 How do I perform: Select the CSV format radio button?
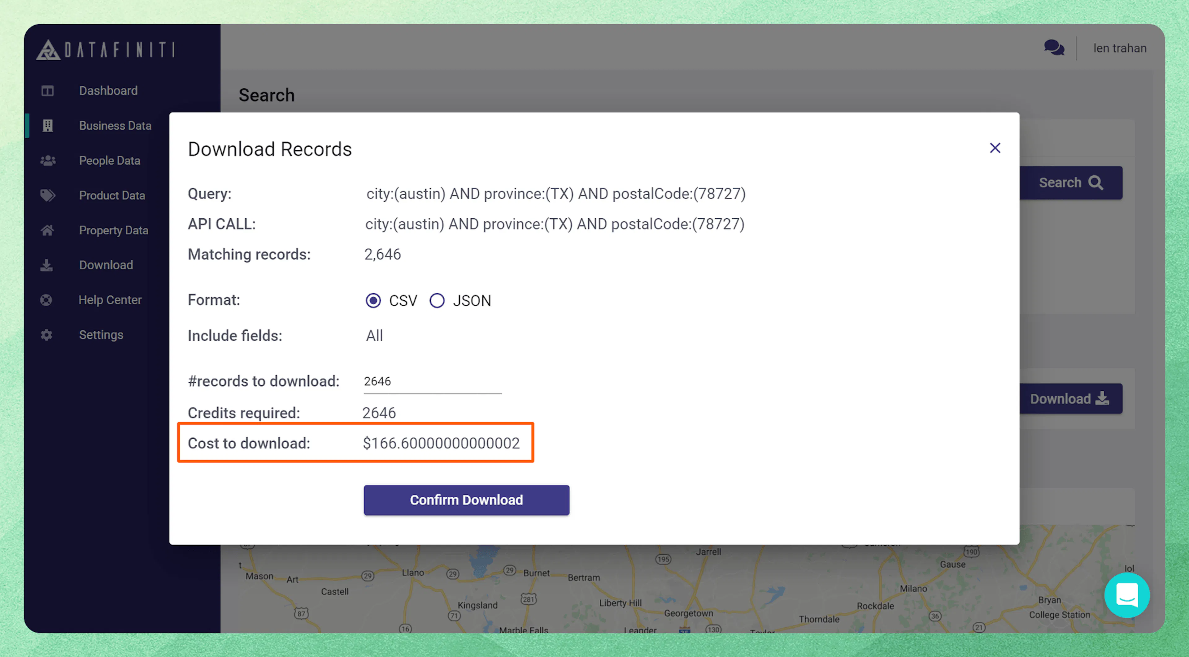pyautogui.click(x=373, y=301)
